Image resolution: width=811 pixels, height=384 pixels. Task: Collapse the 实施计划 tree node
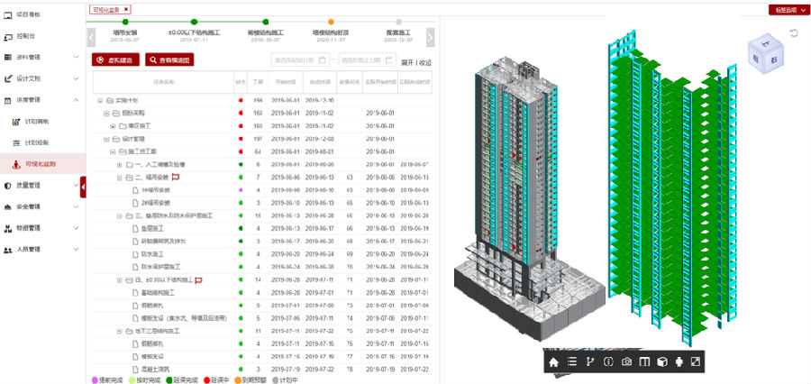tap(99, 100)
